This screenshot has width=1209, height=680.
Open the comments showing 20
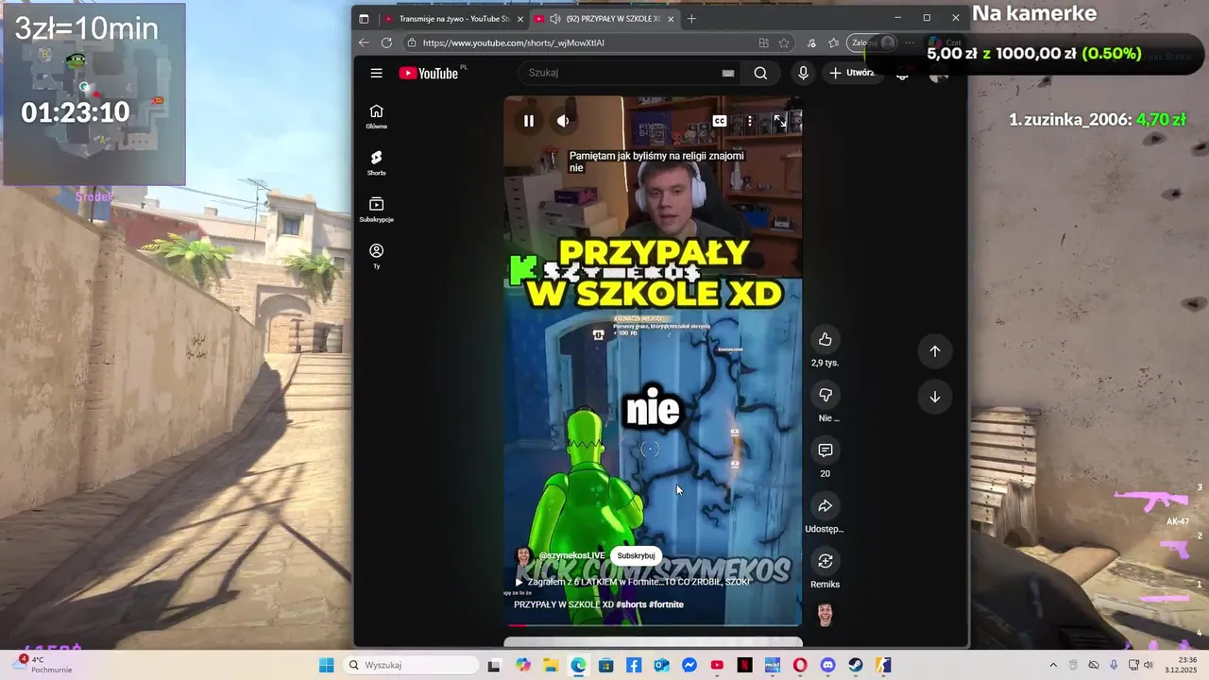click(825, 450)
